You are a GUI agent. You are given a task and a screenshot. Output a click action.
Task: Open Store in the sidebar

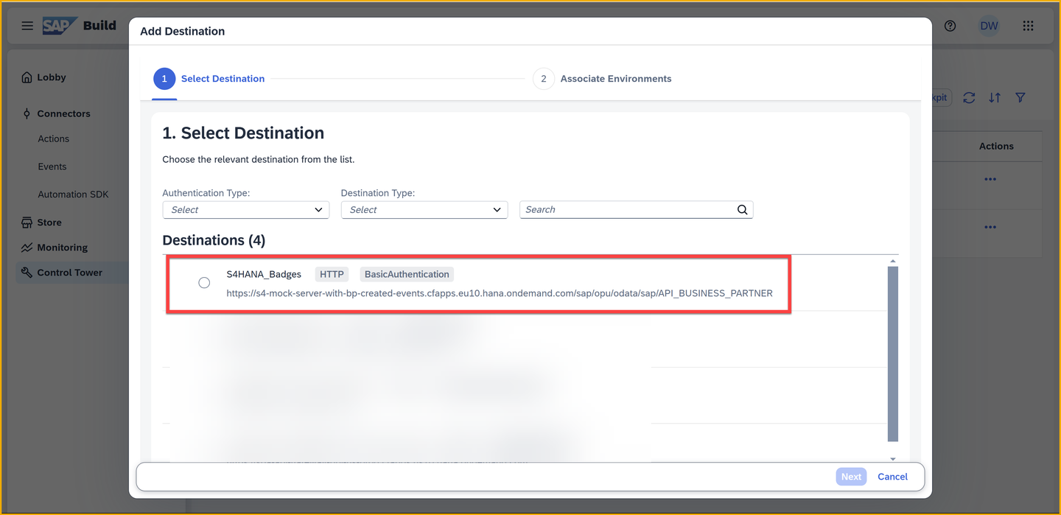tap(49, 223)
